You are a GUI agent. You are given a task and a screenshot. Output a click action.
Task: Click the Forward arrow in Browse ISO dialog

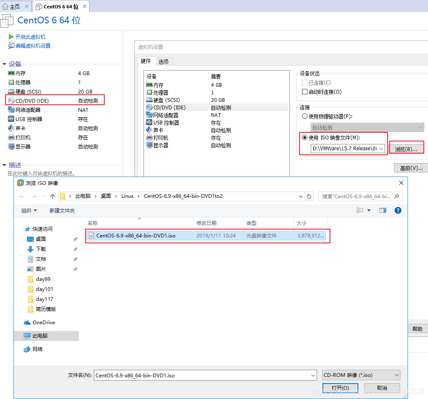[x=34, y=196]
